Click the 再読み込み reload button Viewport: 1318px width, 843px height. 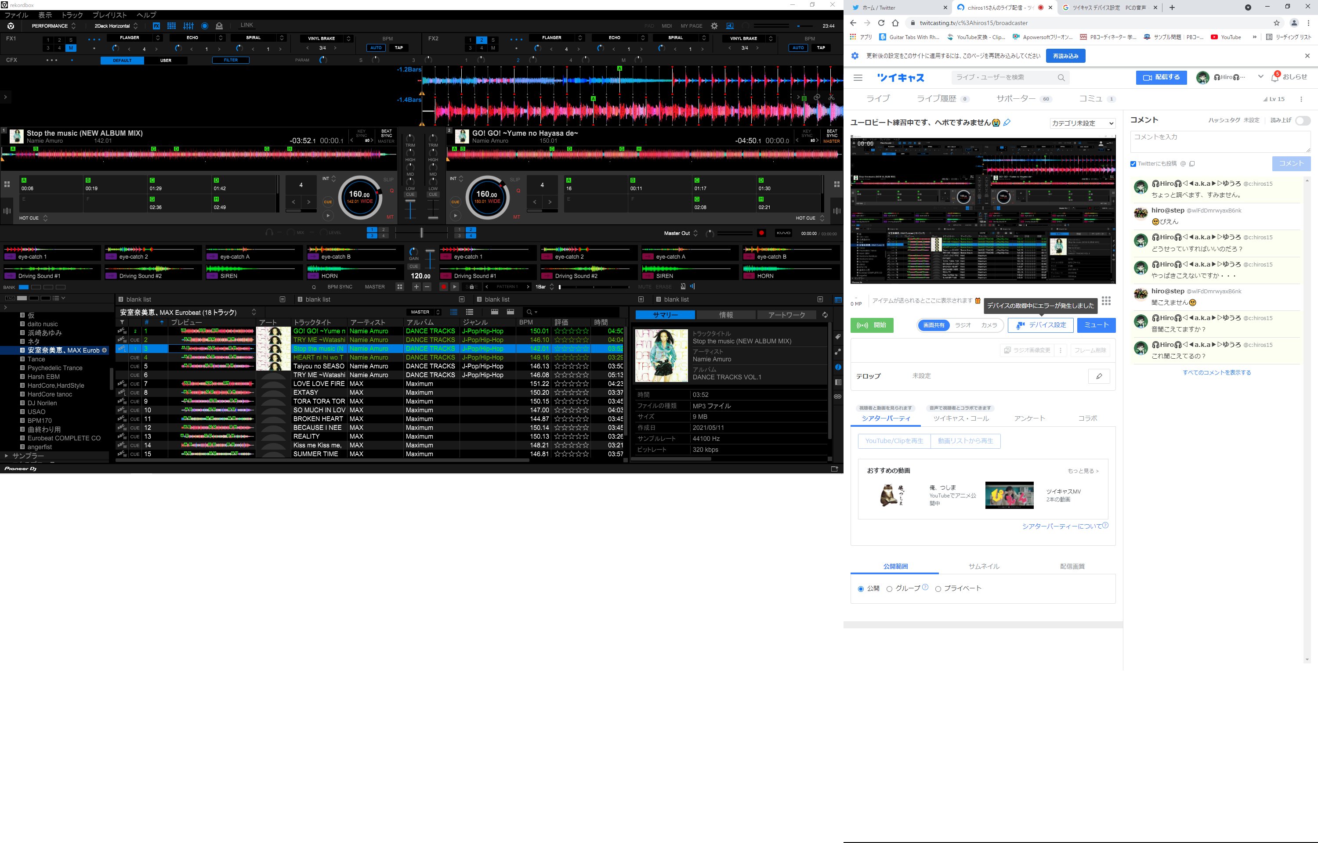pyautogui.click(x=1065, y=56)
